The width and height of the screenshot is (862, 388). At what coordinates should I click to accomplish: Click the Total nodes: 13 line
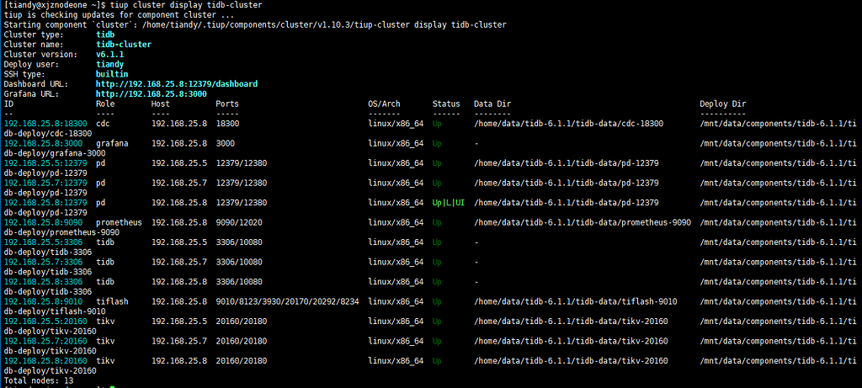pos(38,380)
